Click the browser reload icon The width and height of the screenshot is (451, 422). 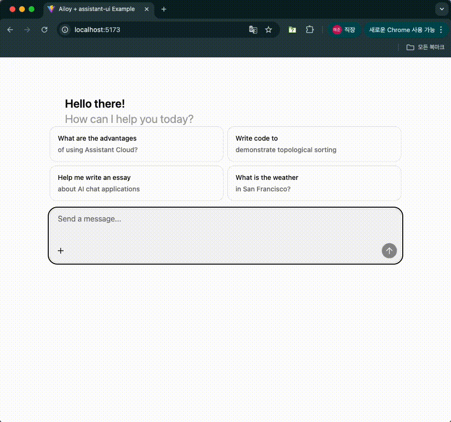(x=44, y=30)
